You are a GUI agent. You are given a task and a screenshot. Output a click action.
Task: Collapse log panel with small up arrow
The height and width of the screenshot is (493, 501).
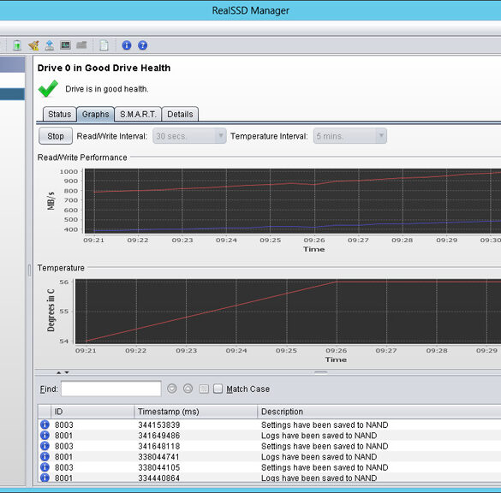point(59,372)
